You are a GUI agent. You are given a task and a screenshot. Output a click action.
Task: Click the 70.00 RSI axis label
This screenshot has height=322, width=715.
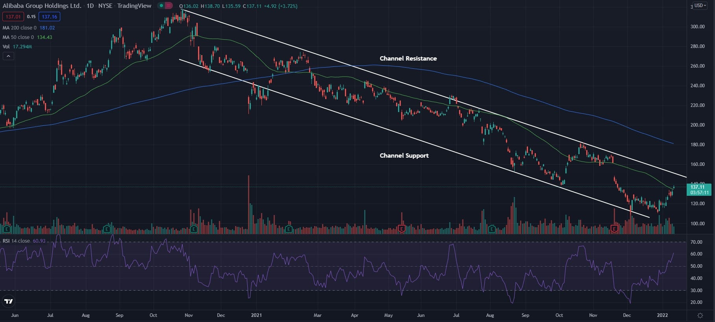696,242
